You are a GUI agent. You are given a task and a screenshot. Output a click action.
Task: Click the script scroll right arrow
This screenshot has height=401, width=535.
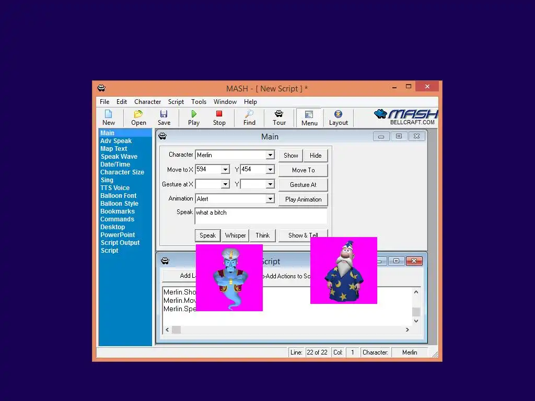407,330
